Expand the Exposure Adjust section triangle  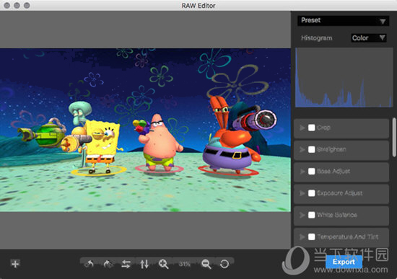point(302,193)
